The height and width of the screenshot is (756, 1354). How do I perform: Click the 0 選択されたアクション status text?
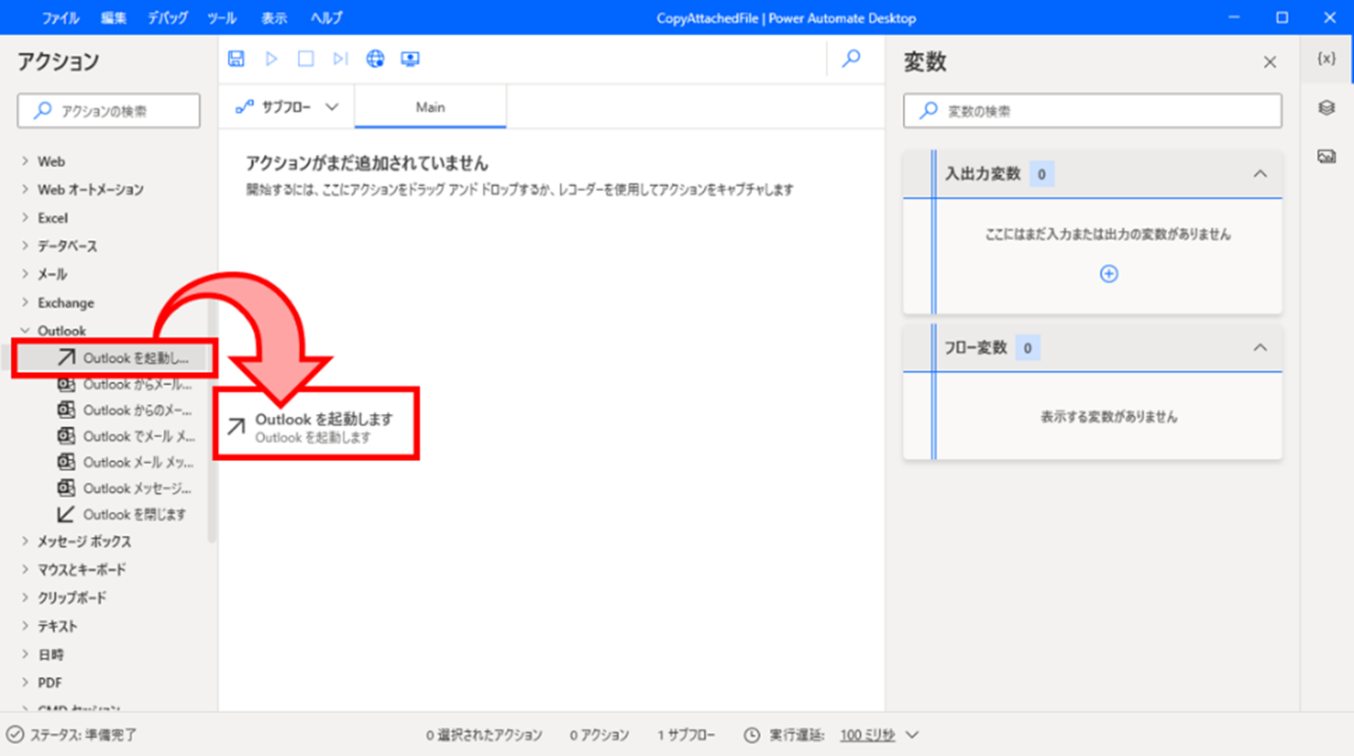tap(484, 735)
